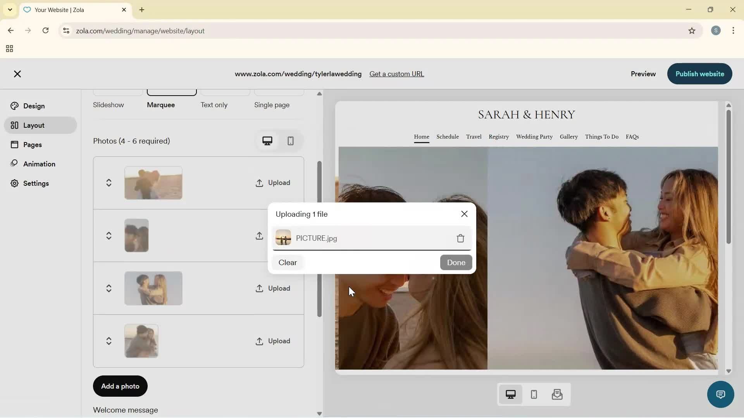Select the print preview icon below the preview

click(x=557, y=394)
